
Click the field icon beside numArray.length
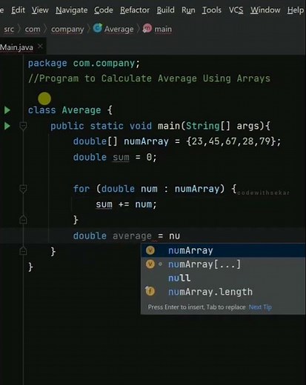[x=150, y=291]
